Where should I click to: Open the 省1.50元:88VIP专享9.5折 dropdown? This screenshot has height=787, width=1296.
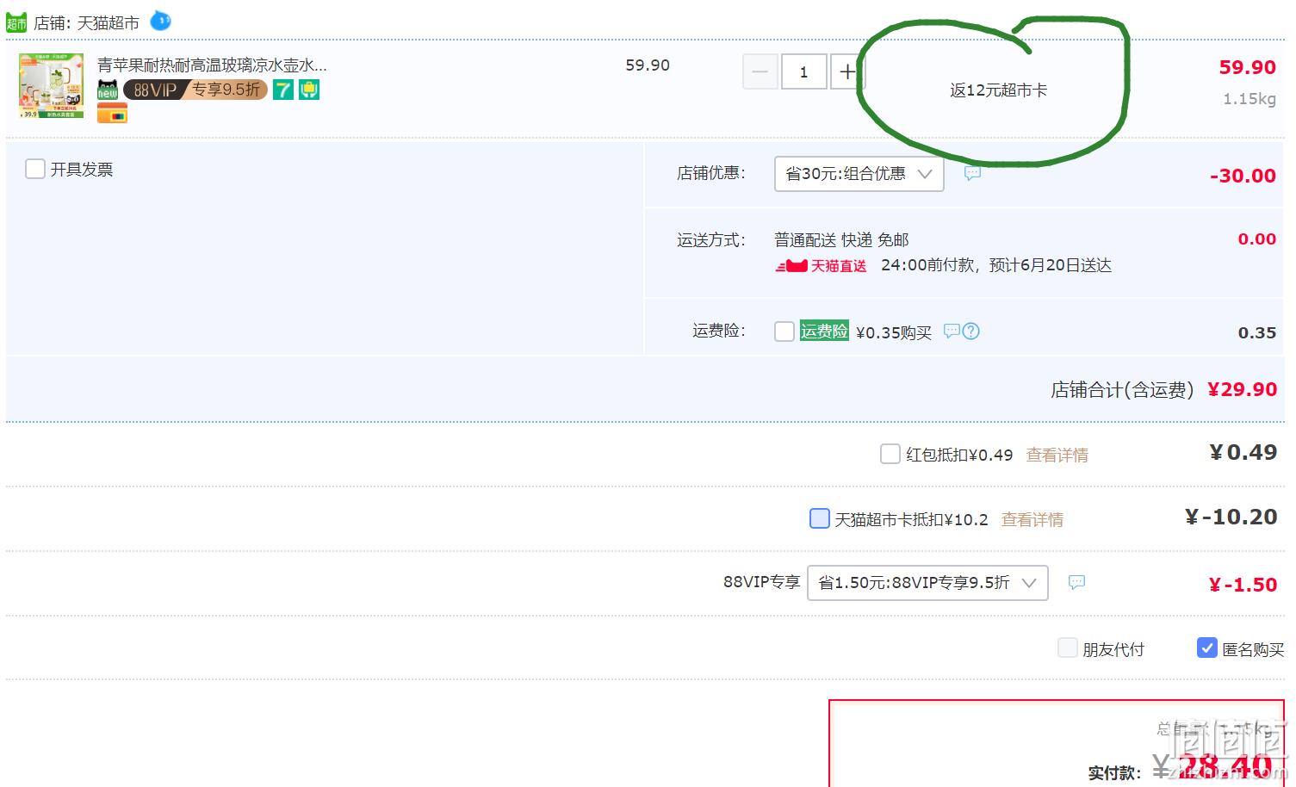point(927,583)
